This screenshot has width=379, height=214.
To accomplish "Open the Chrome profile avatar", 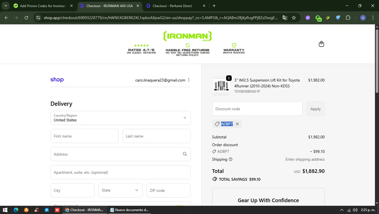I will [x=363, y=18].
